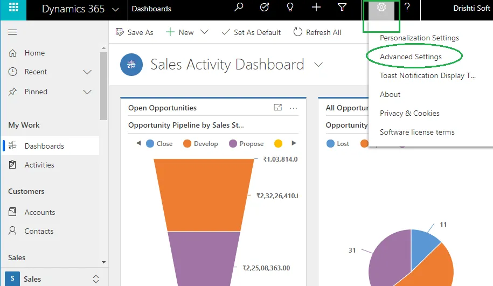Click the lightbulb assistant icon
This screenshot has width=493, height=286.
(290, 7)
